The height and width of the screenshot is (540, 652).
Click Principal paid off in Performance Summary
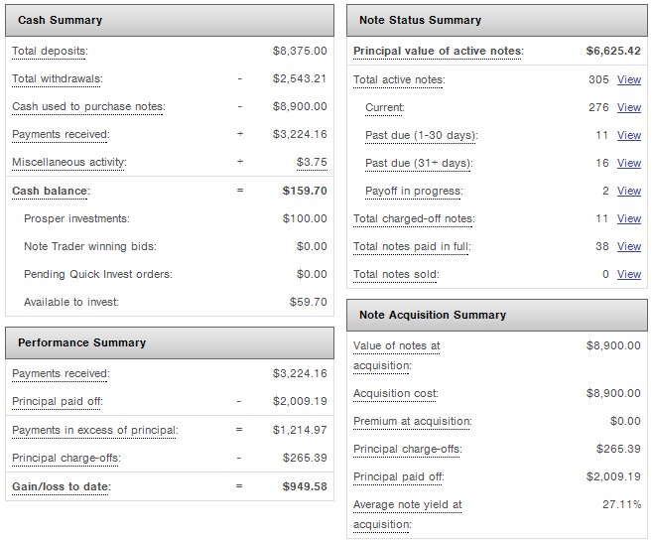58,401
